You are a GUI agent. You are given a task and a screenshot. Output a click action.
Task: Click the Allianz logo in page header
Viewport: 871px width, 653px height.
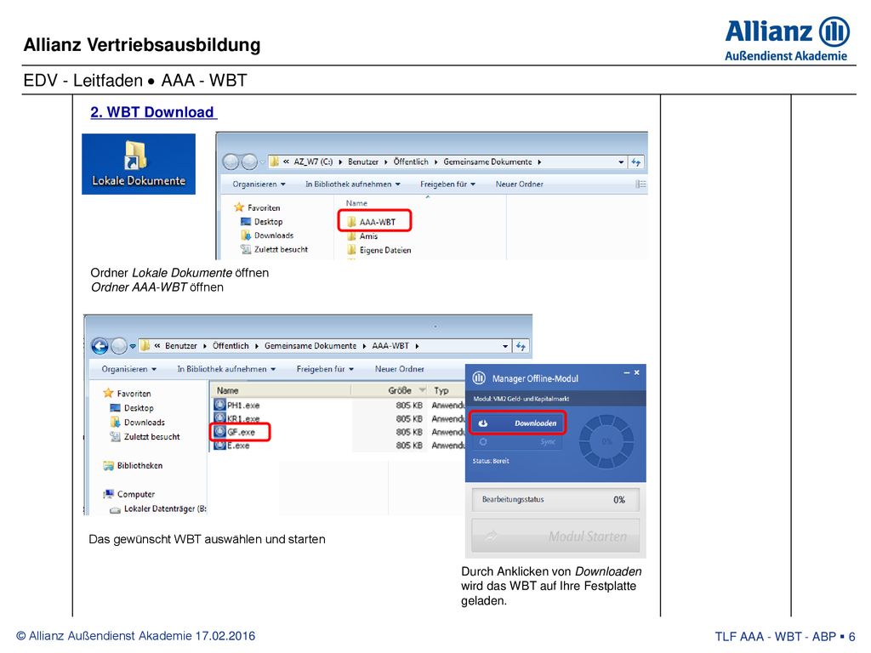[x=787, y=39]
